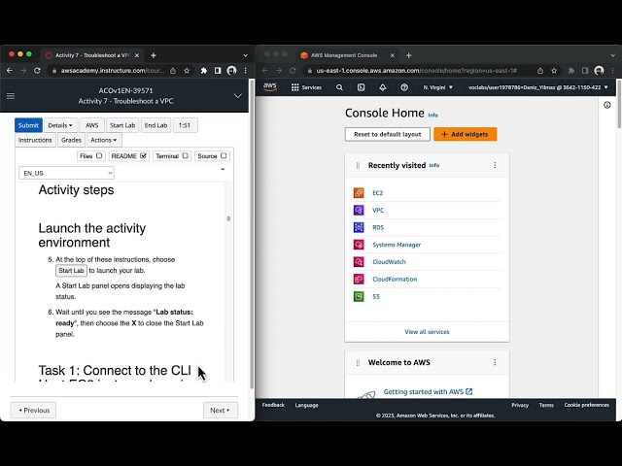Screen dimensions: 622x466
Task: Go to the Next page
Action: point(221,410)
